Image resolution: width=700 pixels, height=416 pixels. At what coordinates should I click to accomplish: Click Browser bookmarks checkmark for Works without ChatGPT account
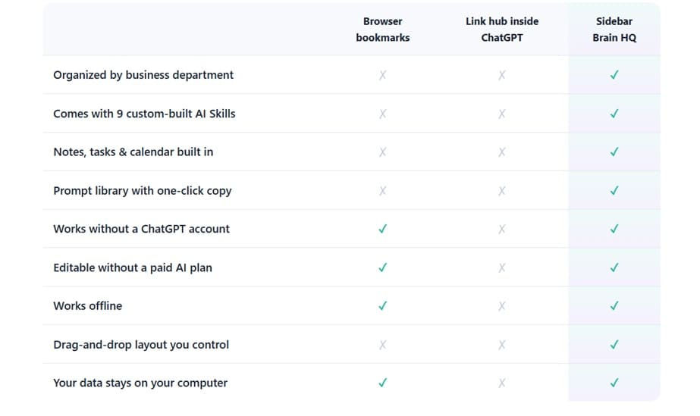click(382, 229)
